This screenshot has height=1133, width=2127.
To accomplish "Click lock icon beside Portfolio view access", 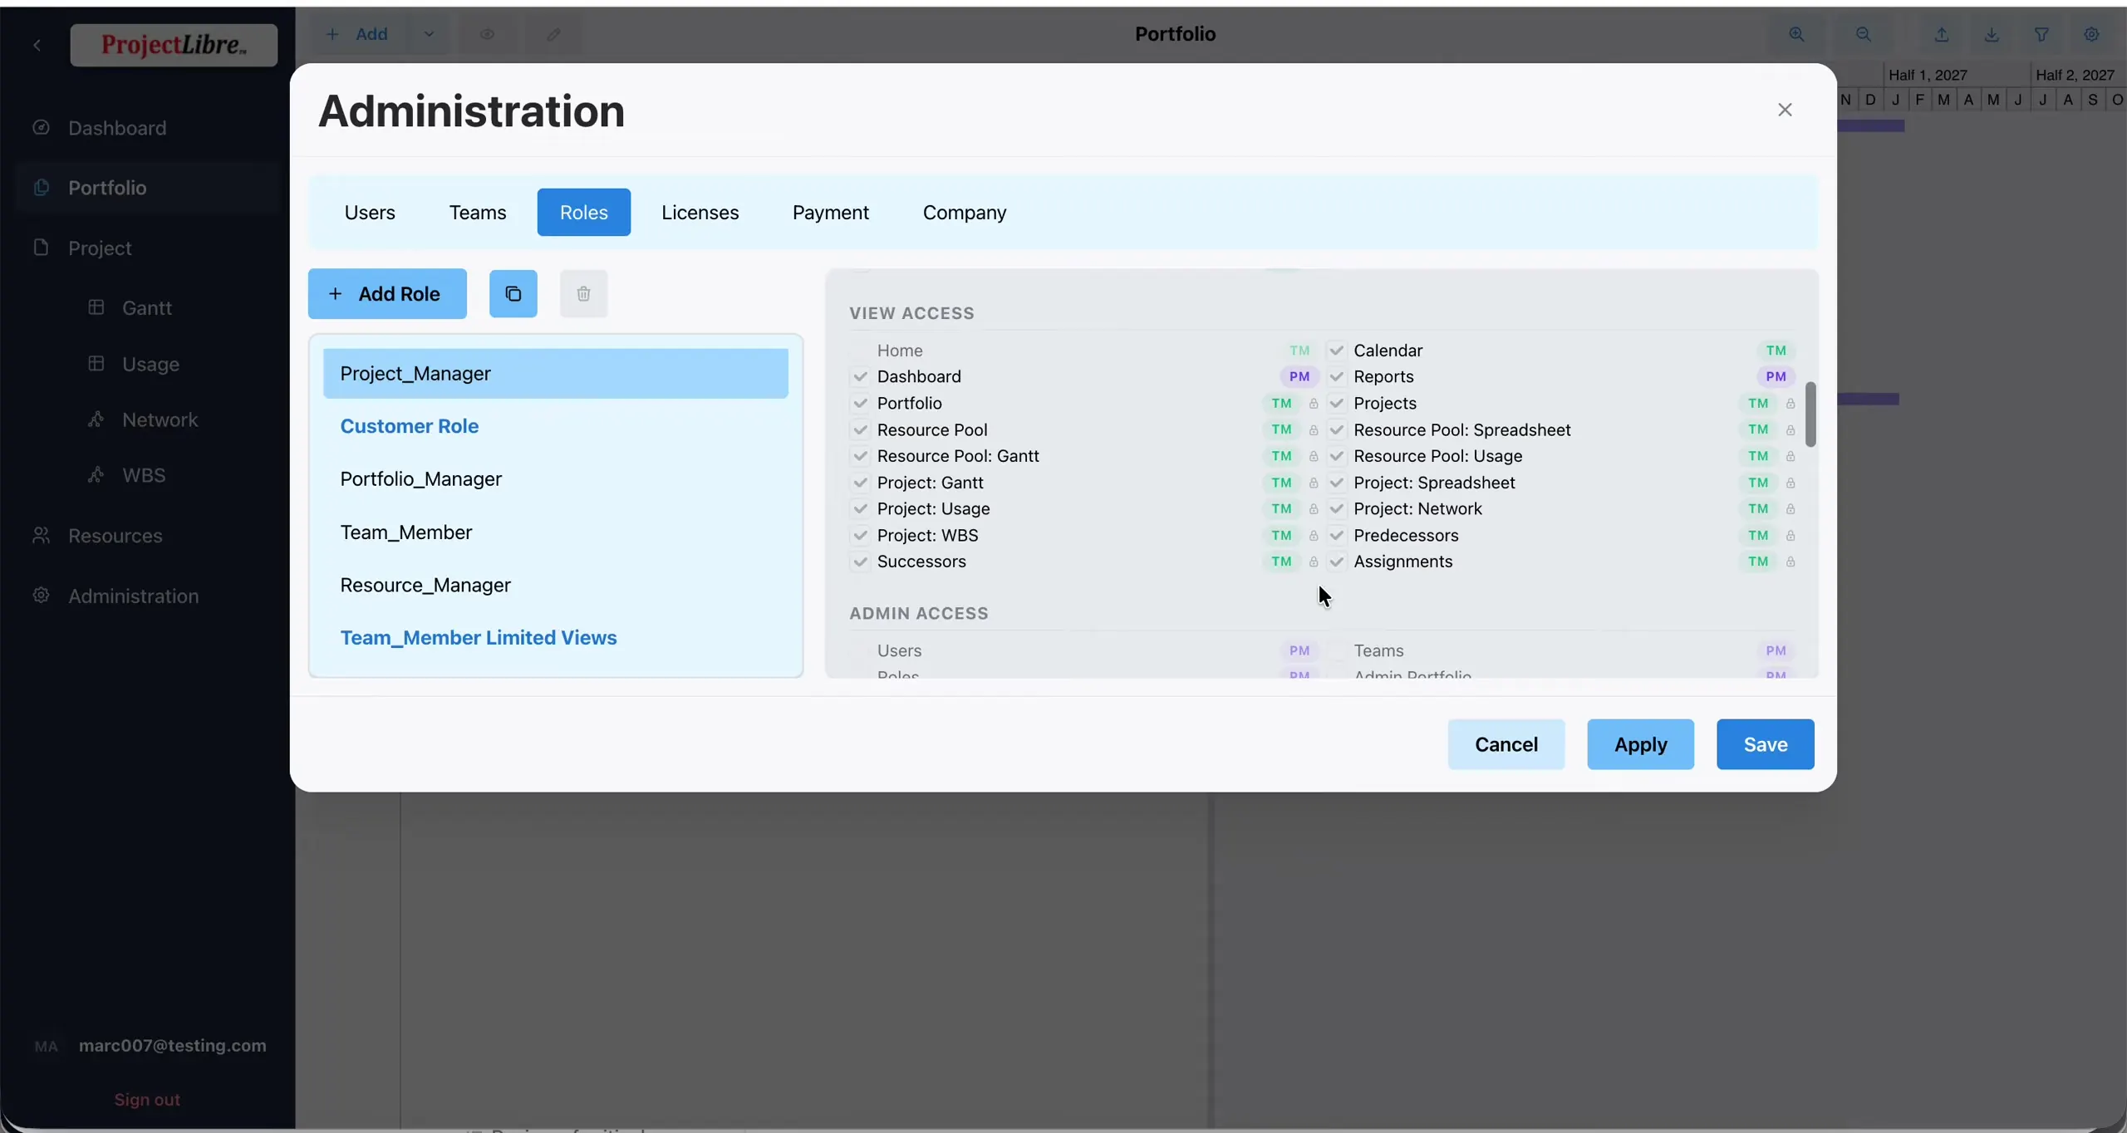I will [1314, 404].
